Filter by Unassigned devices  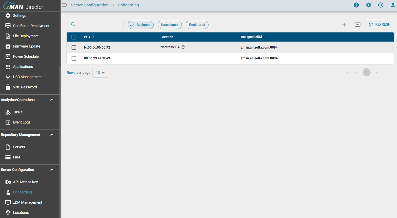point(170,25)
